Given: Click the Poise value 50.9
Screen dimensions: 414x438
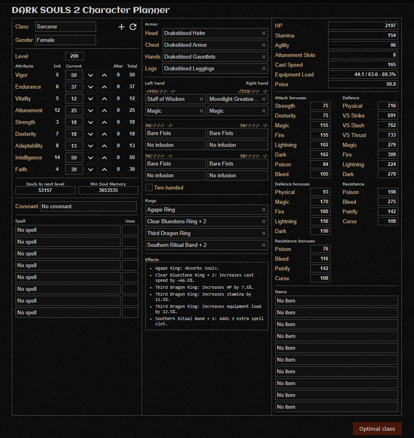Looking at the screenshot, I should 363,84.
